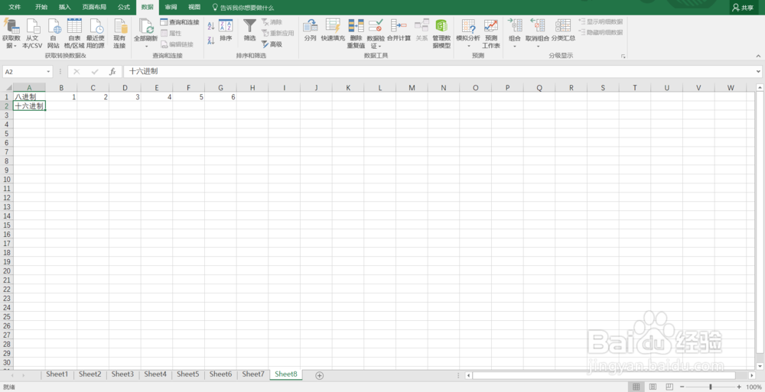Open What-If Analysis (模拟分析)

pyautogui.click(x=468, y=30)
